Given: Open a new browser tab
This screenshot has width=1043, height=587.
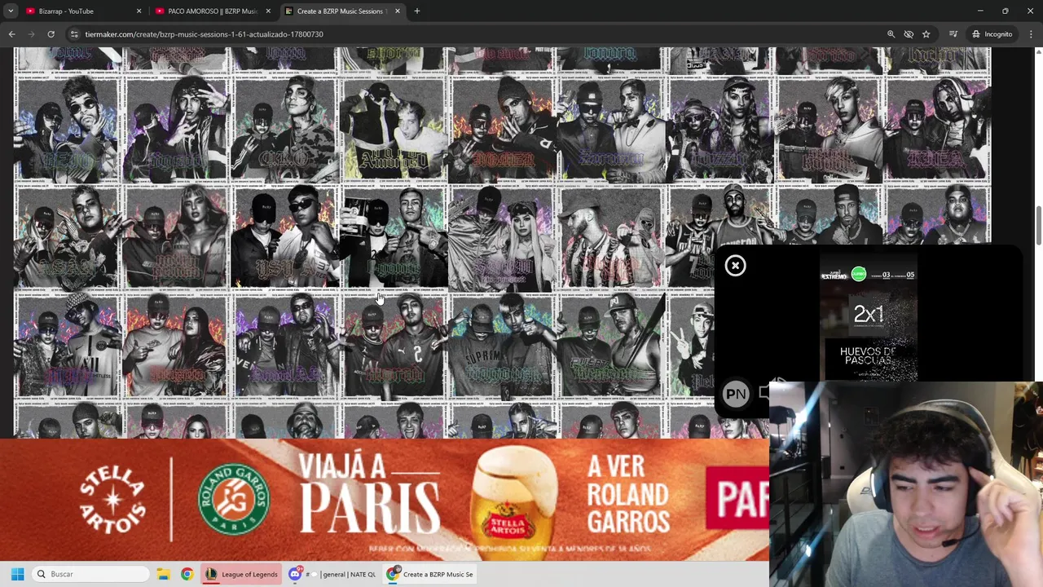Looking at the screenshot, I should (416, 11).
